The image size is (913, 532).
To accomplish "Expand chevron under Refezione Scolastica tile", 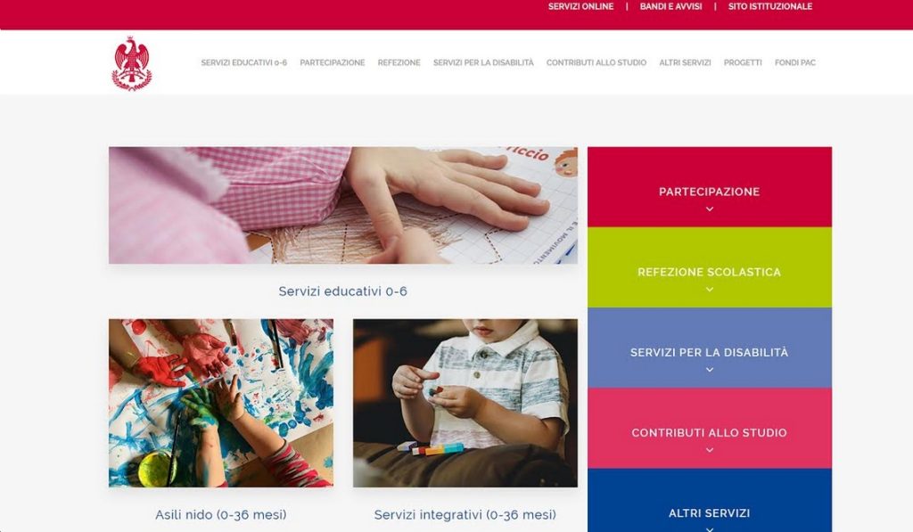I will click(709, 290).
